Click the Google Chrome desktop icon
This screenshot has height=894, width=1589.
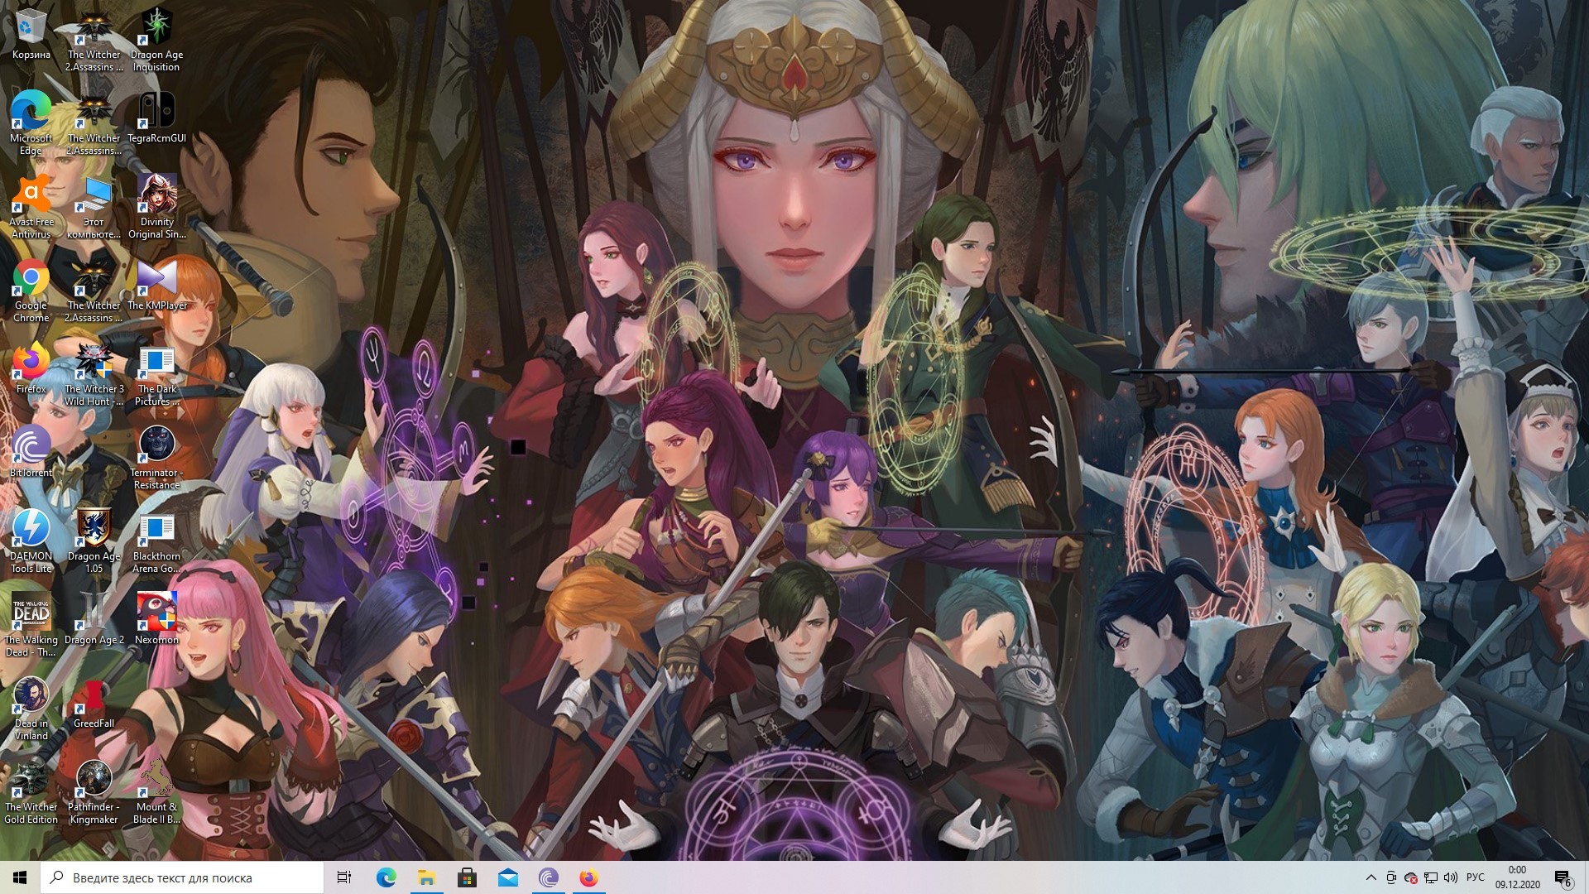[31, 281]
